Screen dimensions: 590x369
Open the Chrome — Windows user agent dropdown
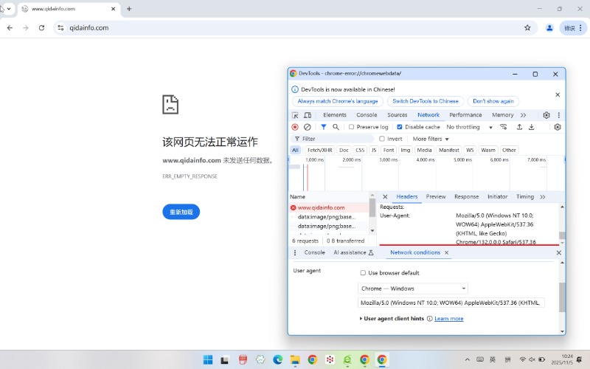click(412, 289)
